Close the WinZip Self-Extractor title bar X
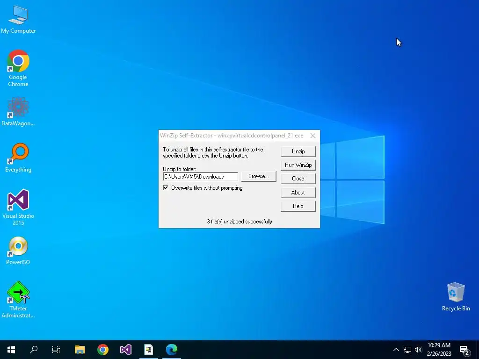The width and height of the screenshot is (479, 359). click(313, 136)
